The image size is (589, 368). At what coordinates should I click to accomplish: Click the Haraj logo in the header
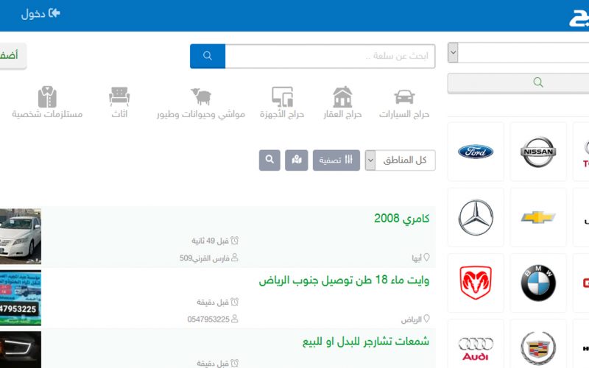click(x=579, y=18)
